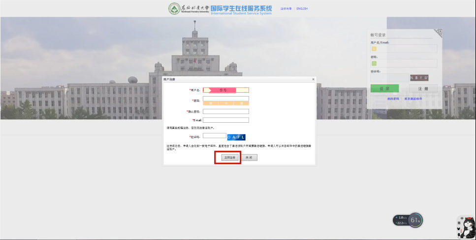
Task: Click the cartoon input method mascot
Action: pyautogui.click(x=466, y=227)
